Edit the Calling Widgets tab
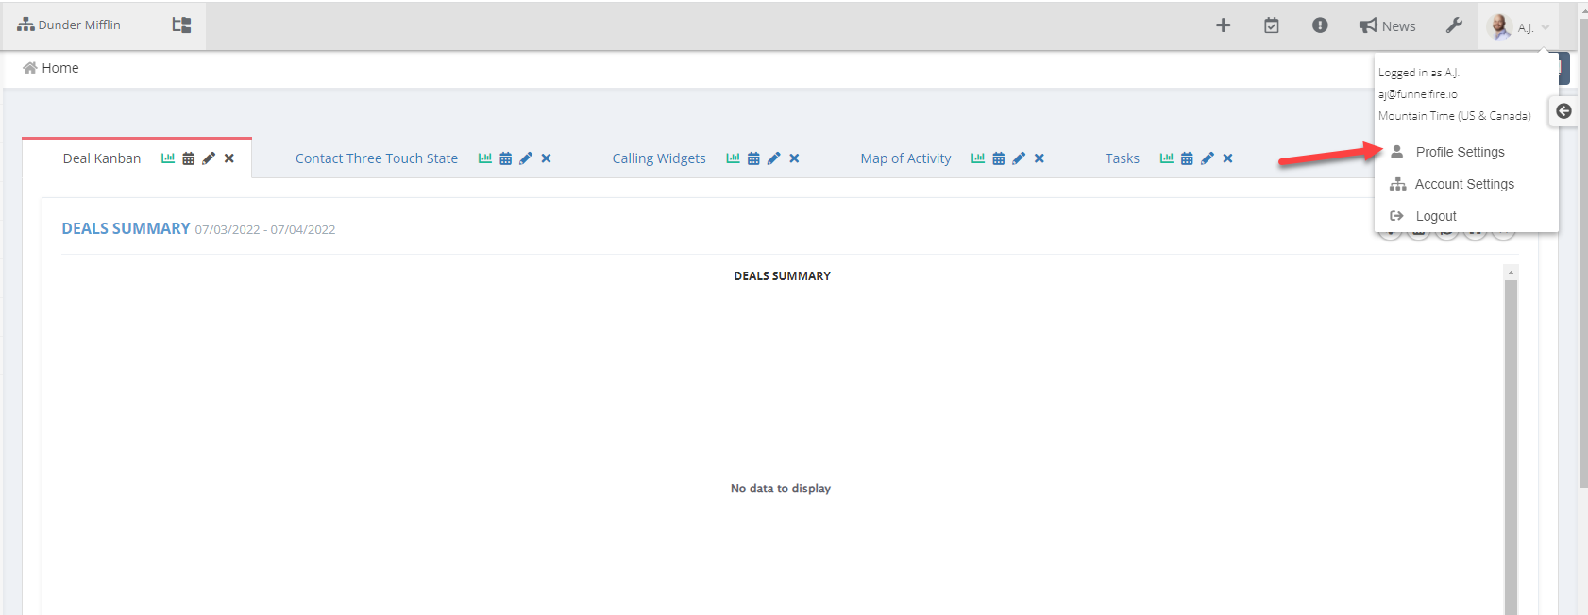The height and width of the screenshot is (615, 1588). click(x=774, y=158)
